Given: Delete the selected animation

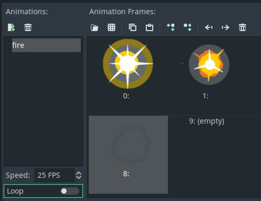Looking at the screenshot, I should click(x=28, y=27).
